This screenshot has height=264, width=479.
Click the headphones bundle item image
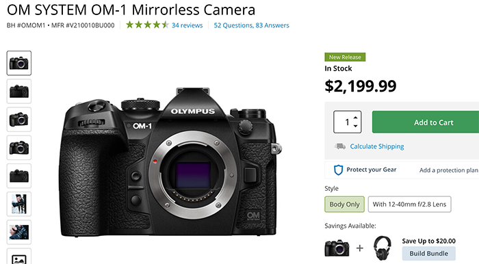click(382, 248)
